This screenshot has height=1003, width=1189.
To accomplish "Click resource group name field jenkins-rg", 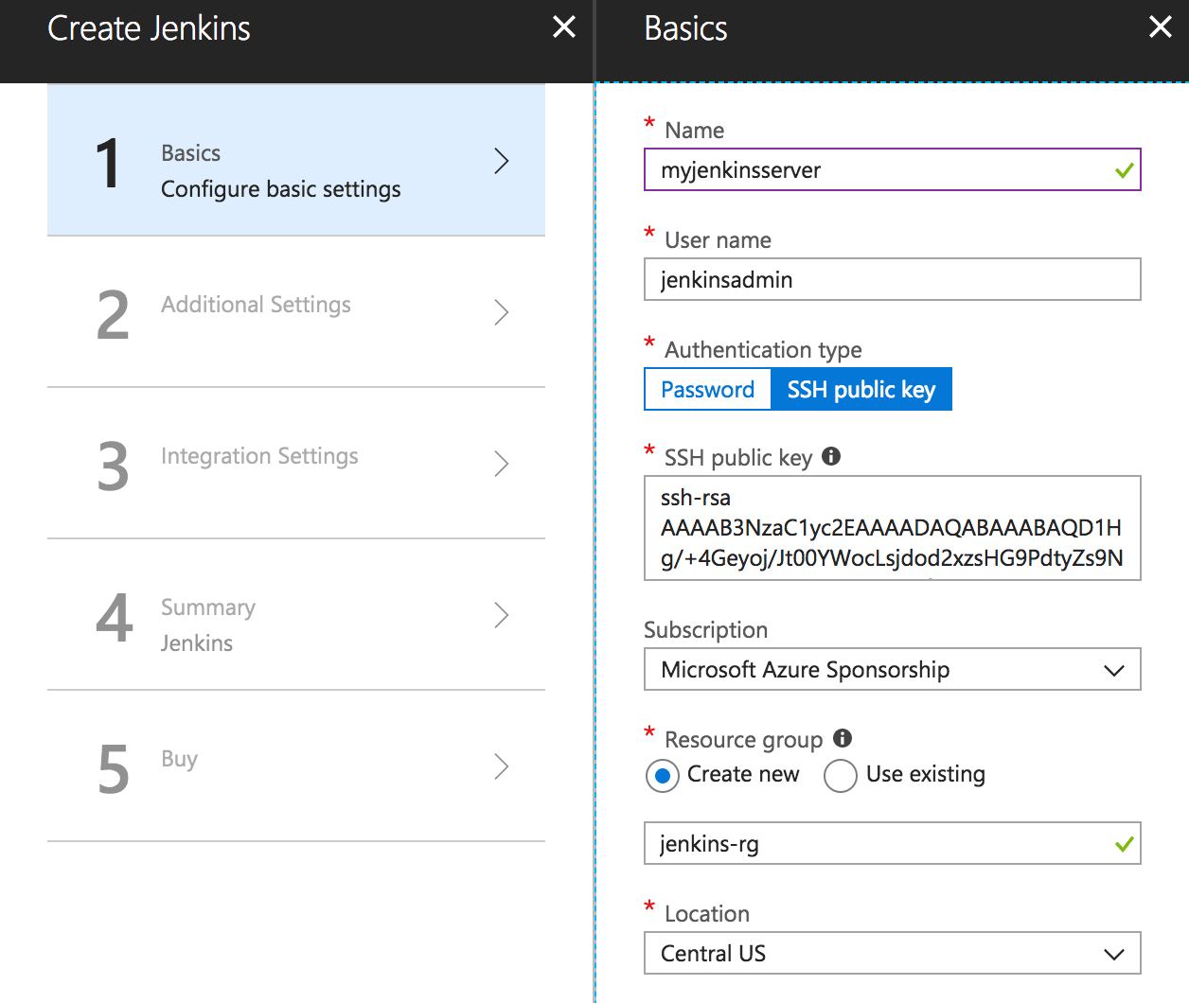I will [x=892, y=843].
